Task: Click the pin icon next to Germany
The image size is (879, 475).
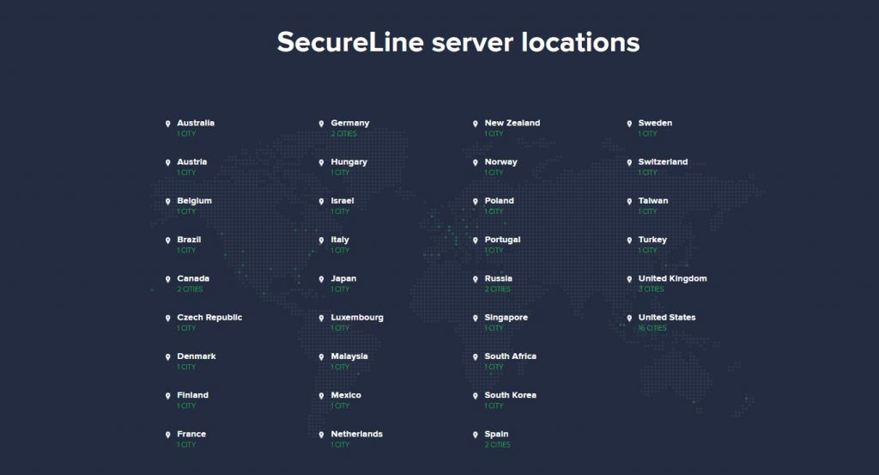Action: 322,124
